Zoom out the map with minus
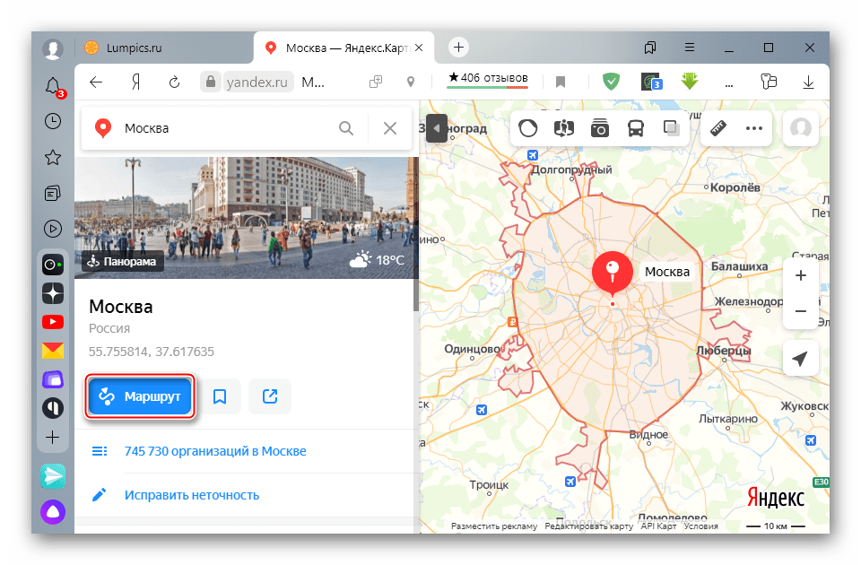The height and width of the screenshot is (565, 861). tap(801, 311)
